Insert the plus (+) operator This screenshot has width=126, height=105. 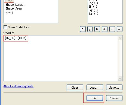point(105,29)
